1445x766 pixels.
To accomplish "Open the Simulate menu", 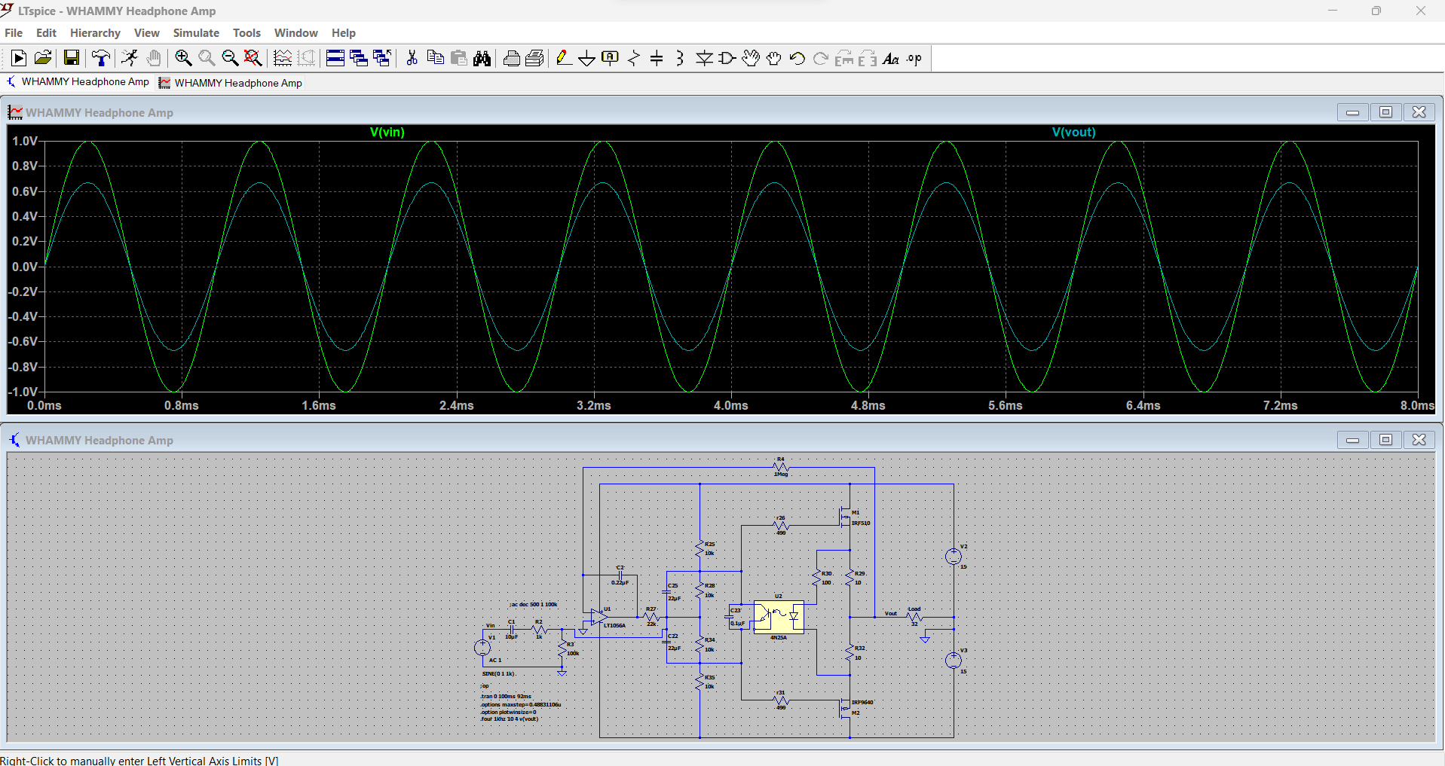I will click(196, 33).
